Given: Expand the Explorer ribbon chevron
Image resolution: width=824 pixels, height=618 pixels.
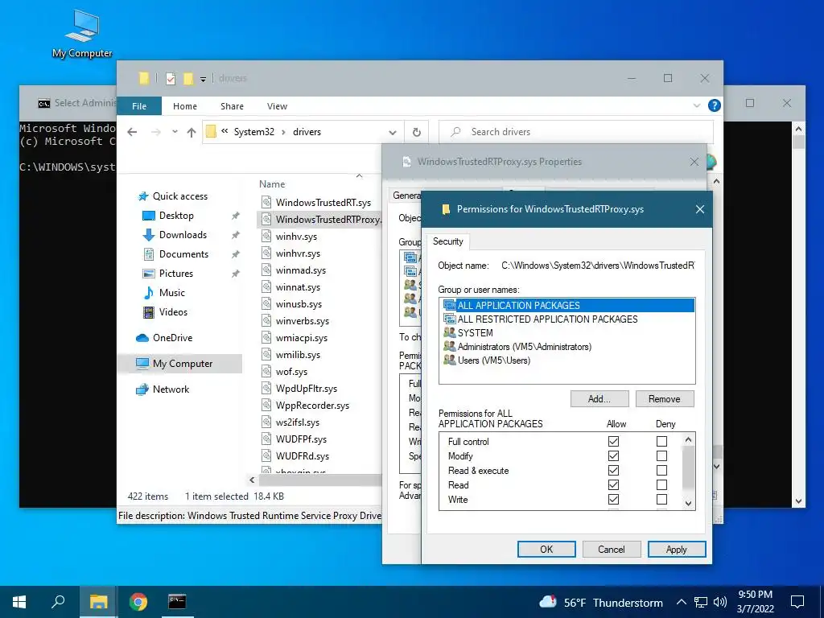Looking at the screenshot, I should tap(697, 105).
